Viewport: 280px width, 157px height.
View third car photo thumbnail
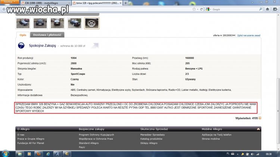57,23
